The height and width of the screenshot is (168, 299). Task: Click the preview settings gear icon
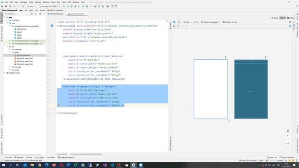point(290,22)
